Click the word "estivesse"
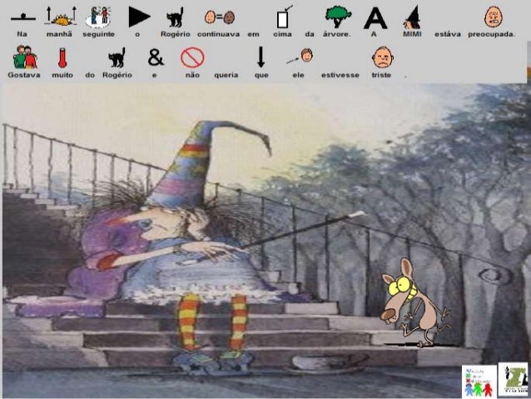The width and height of the screenshot is (531, 399). [x=340, y=75]
